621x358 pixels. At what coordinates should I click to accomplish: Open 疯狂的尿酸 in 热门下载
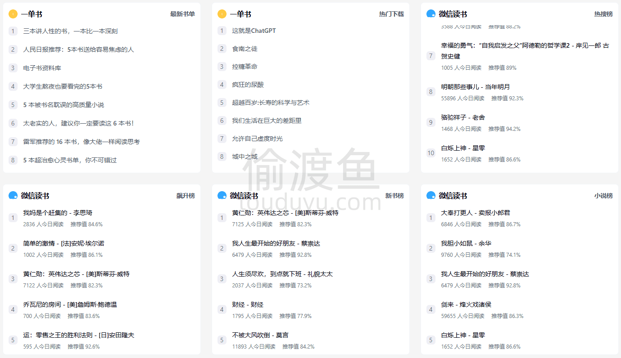248,85
